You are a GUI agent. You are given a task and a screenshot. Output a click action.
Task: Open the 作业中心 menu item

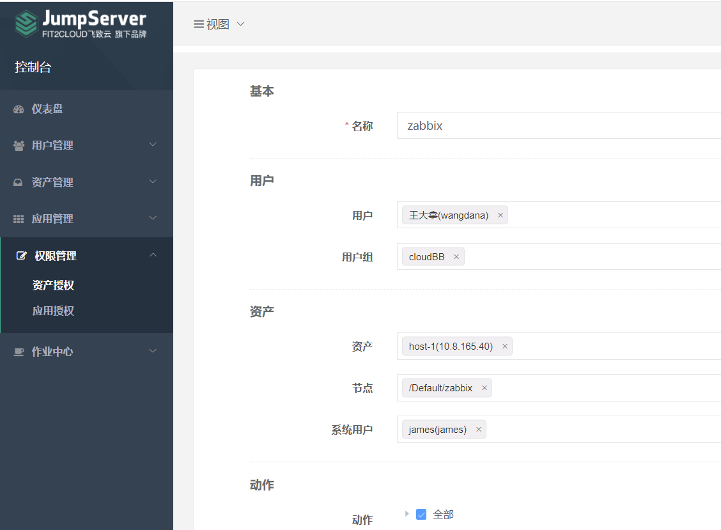86,352
